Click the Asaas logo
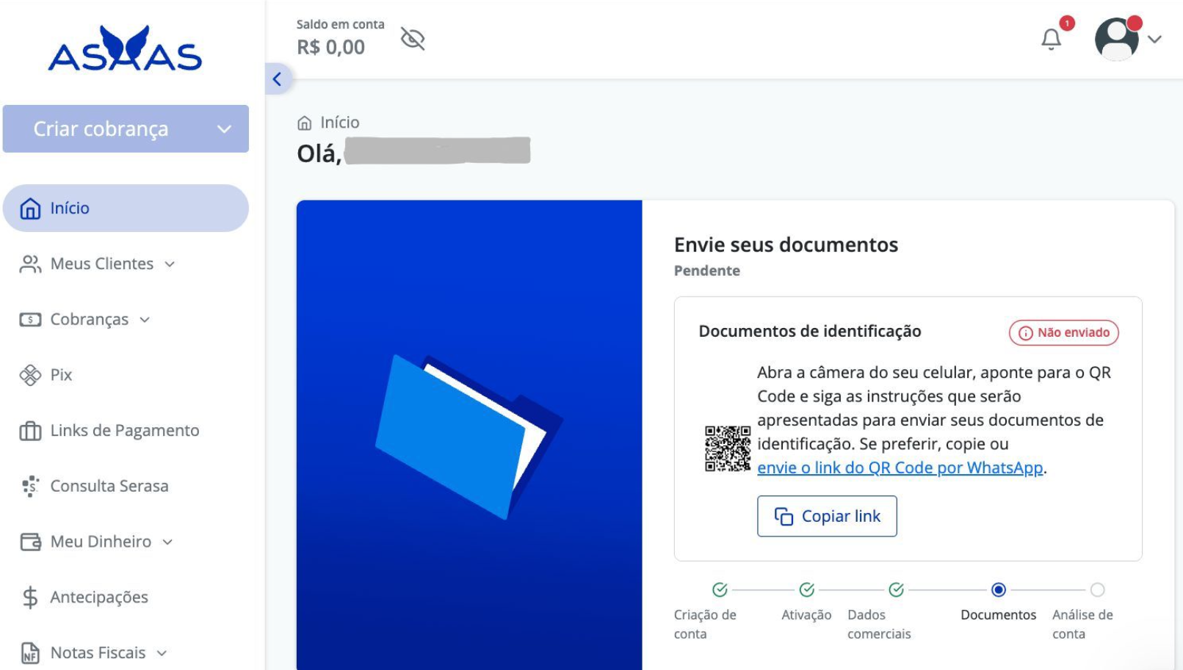The width and height of the screenshot is (1183, 670). [125, 49]
